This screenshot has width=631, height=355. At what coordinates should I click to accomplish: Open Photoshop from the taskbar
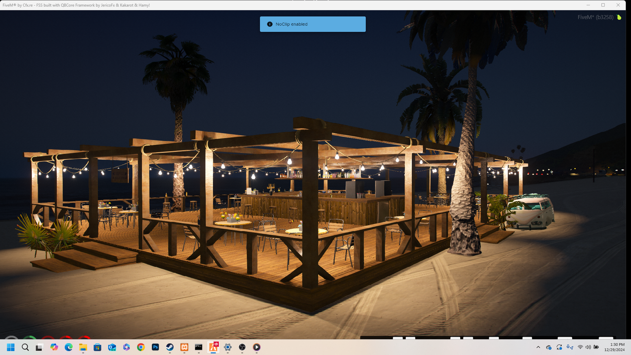(155, 347)
